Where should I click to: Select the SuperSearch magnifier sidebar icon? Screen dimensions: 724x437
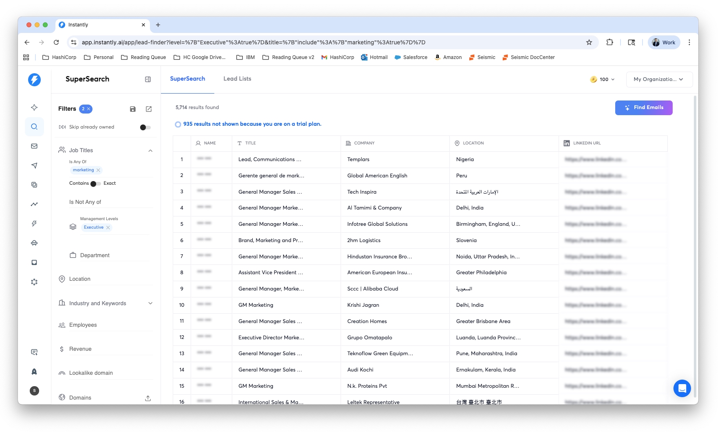(34, 127)
